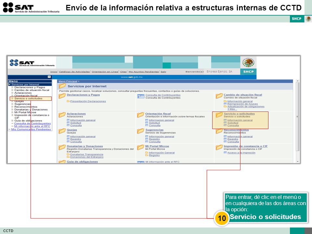Open the Consulta de Contribuyentes heading link

[163, 95]
